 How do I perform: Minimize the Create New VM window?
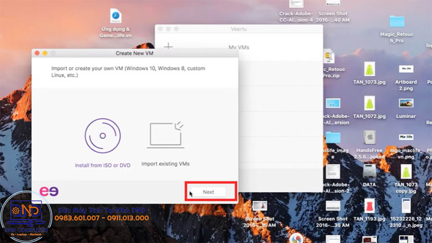45,53
